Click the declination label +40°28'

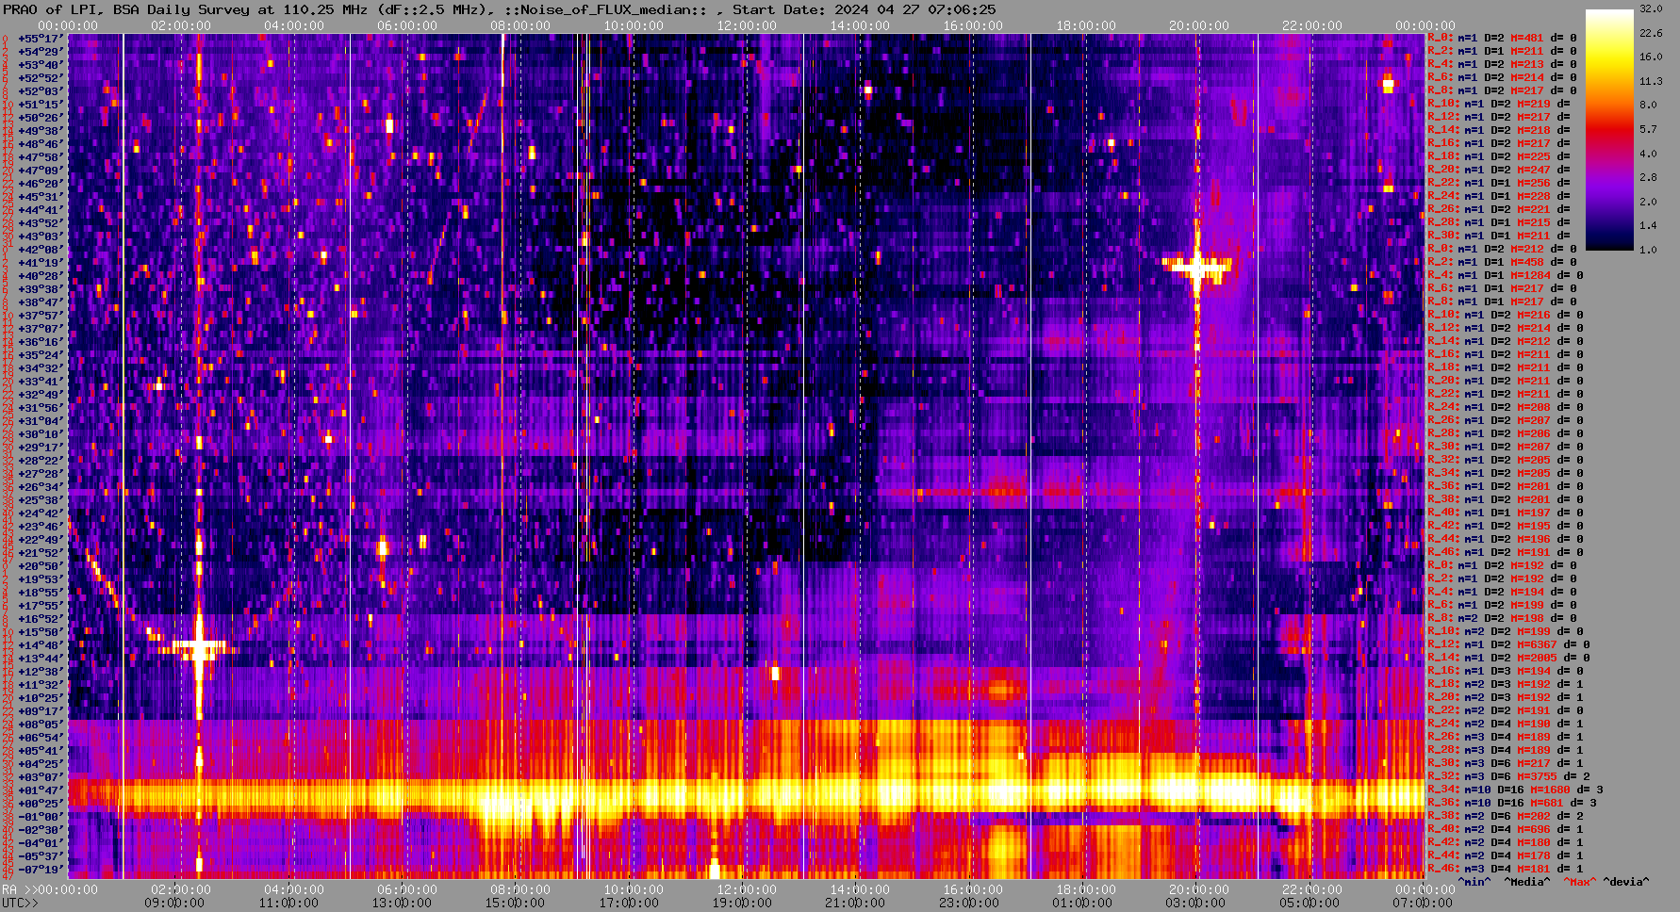(41, 275)
